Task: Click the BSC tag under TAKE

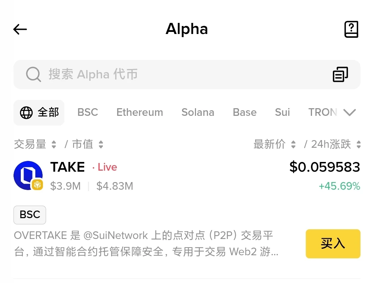Action: (x=29, y=215)
